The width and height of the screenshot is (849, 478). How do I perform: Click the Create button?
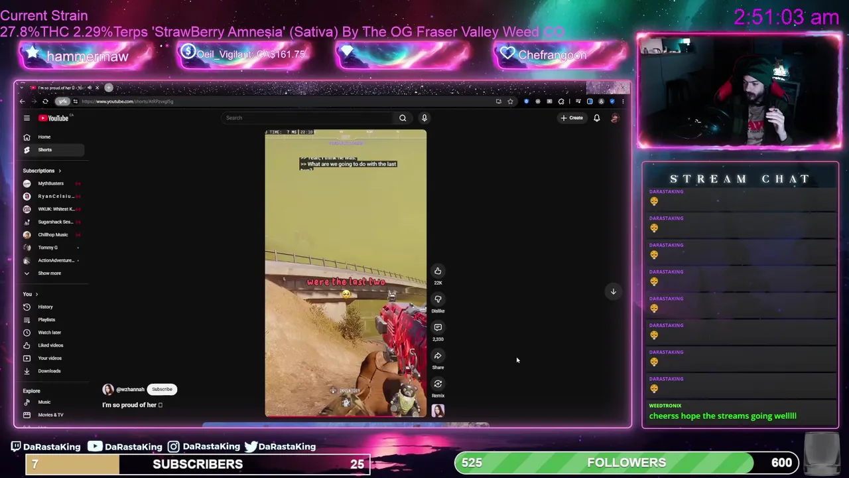pos(572,118)
